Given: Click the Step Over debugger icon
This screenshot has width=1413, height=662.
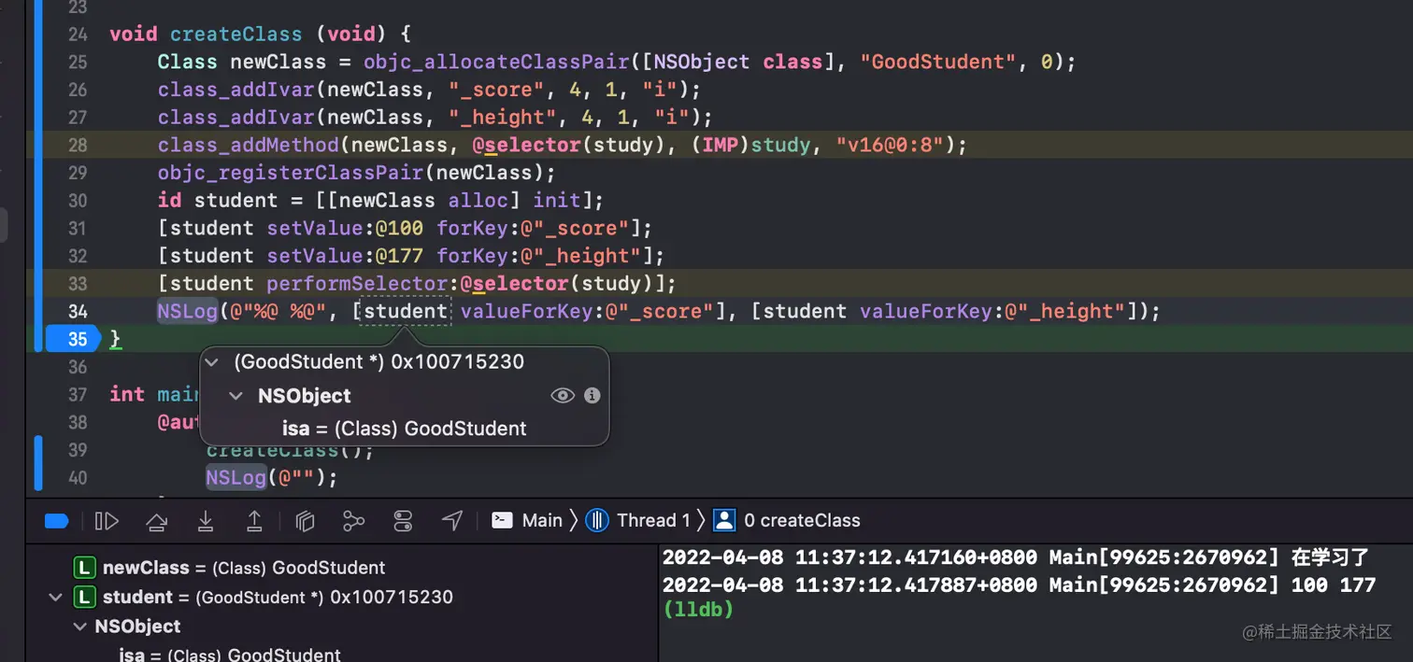Looking at the screenshot, I should pyautogui.click(x=156, y=520).
